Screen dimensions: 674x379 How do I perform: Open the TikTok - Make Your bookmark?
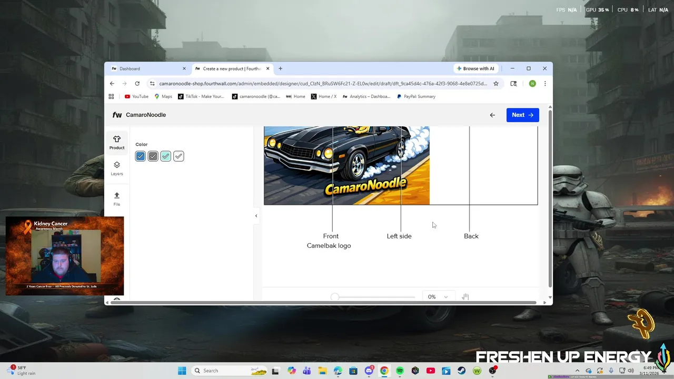201,96
